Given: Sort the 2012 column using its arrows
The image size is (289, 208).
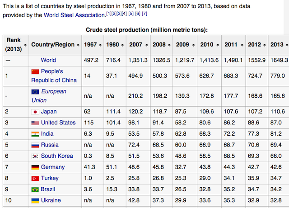Looking at the screenshot, I should tap(265, 45).
